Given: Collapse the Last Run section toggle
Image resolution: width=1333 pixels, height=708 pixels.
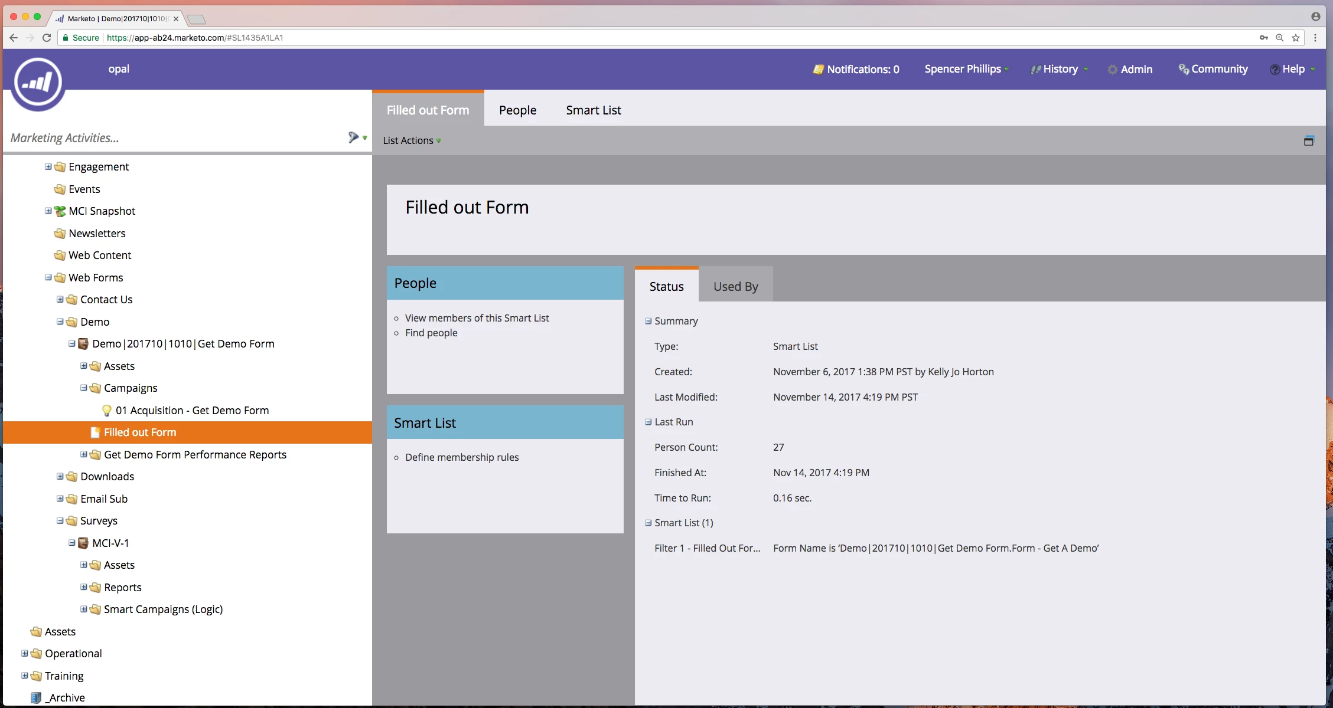Looking at the screenshot, I should pos(648,422).
